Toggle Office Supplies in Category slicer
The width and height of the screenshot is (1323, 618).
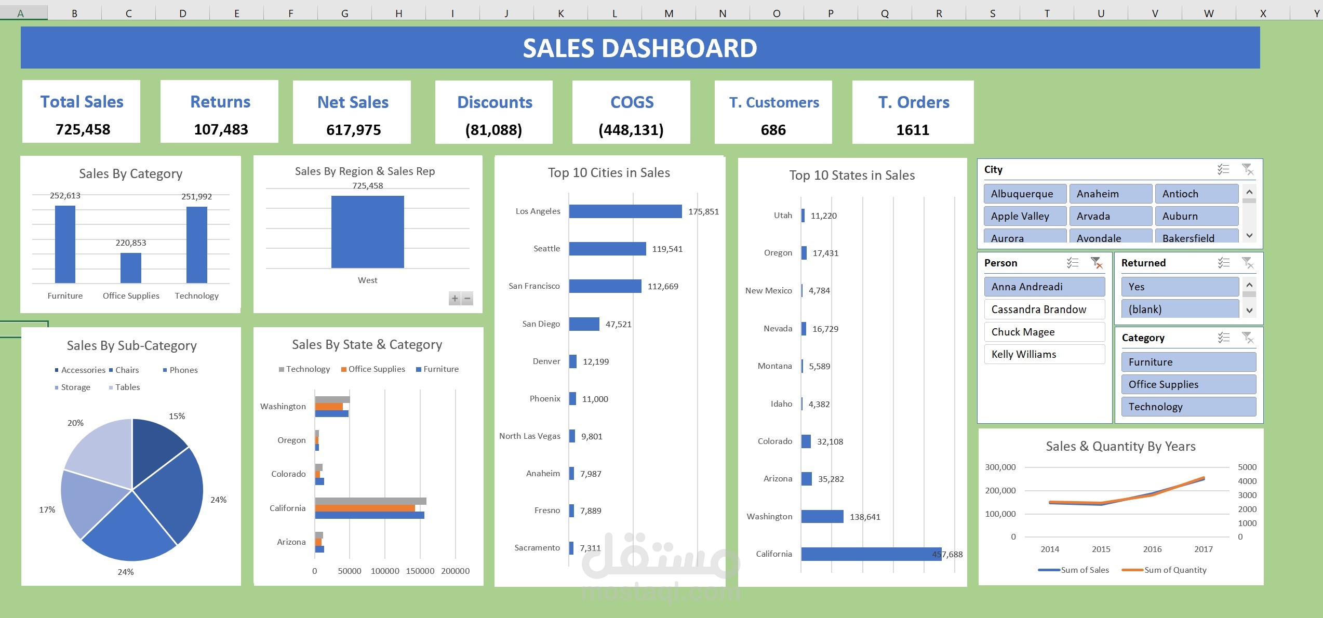[x=1188, y=384]
